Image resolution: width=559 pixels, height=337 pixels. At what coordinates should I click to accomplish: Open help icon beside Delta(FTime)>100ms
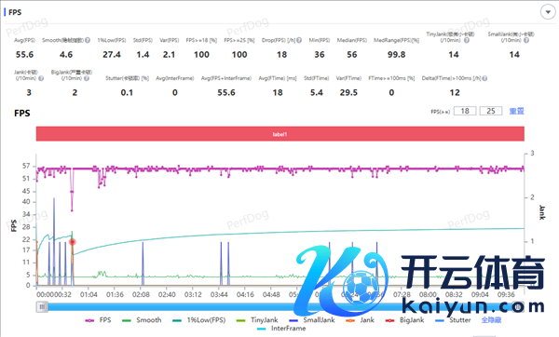point(484,78)
